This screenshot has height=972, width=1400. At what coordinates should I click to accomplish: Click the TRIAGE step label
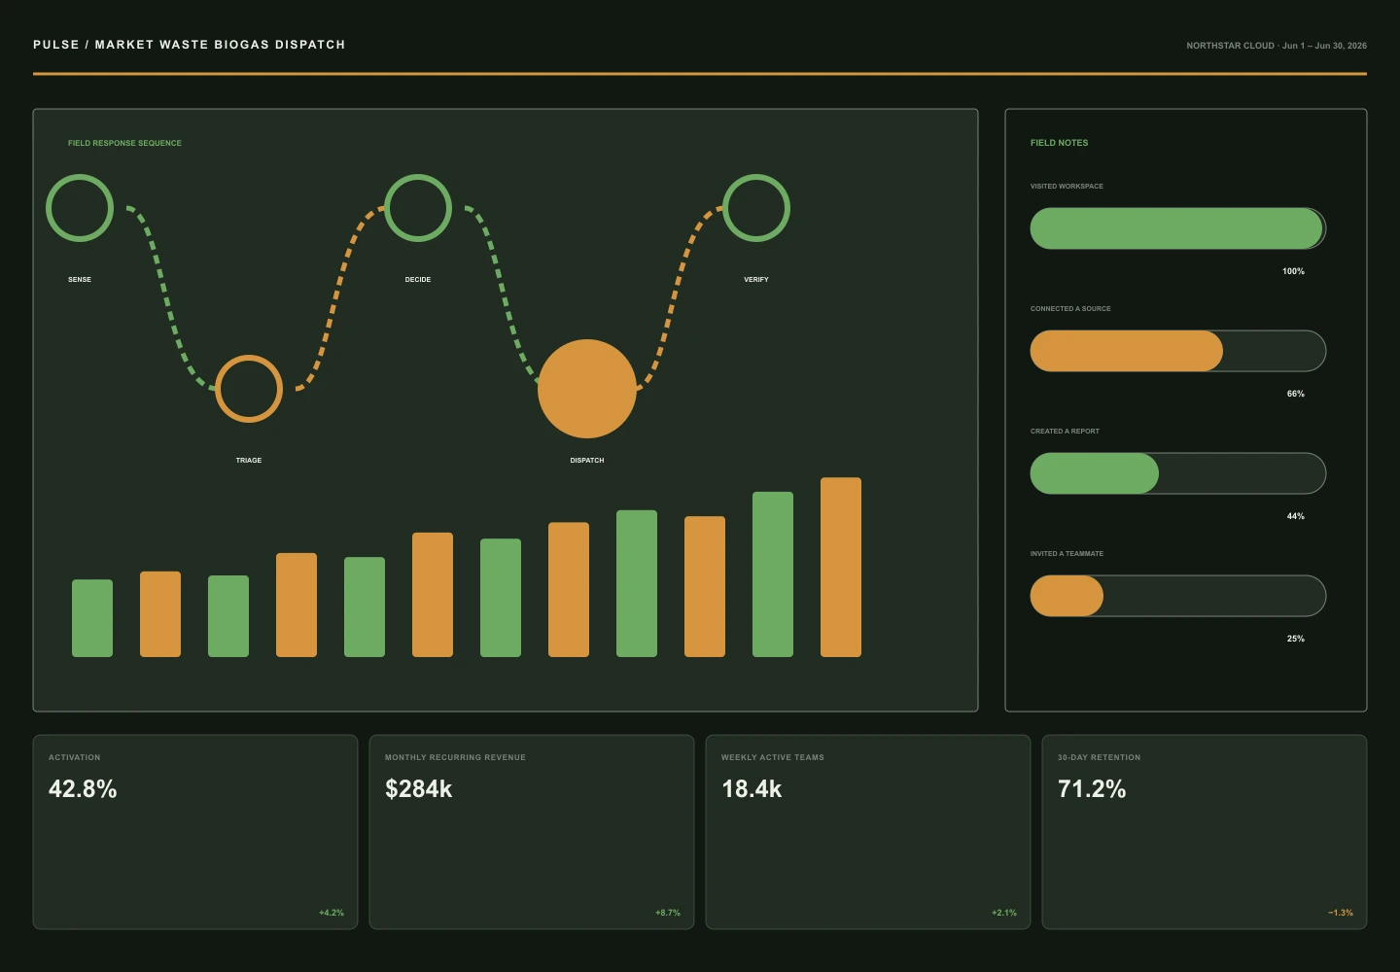click(x=249, y=460)
